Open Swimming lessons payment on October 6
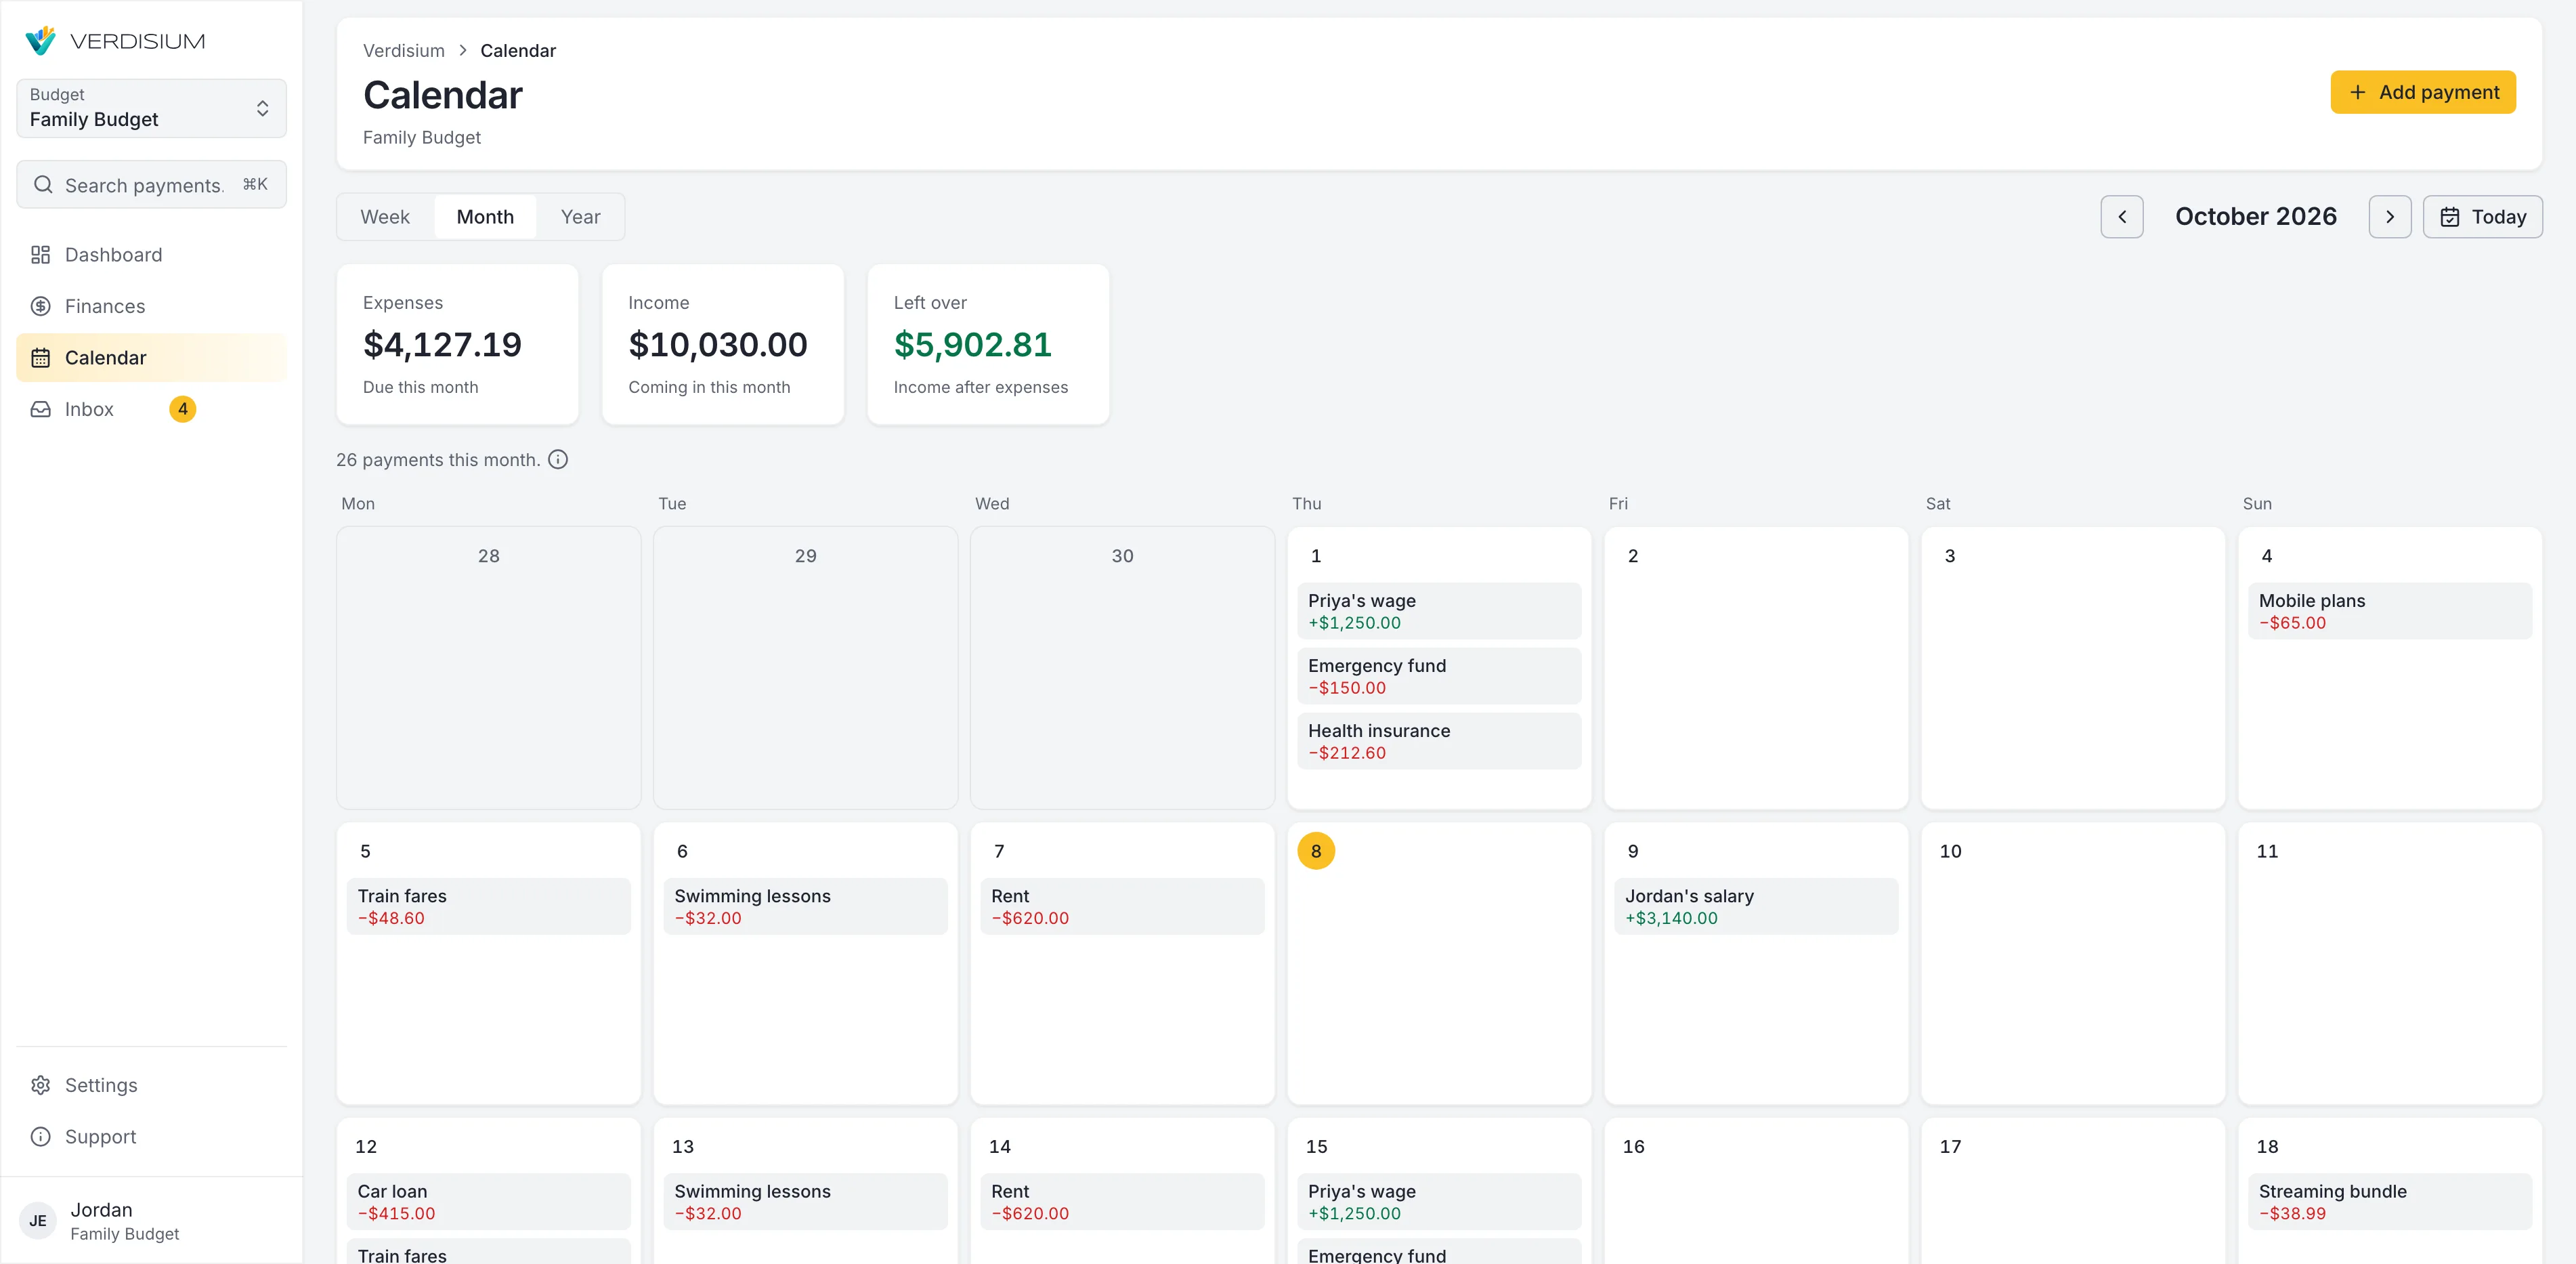The image size is (2576, 1264). [805, 906]
